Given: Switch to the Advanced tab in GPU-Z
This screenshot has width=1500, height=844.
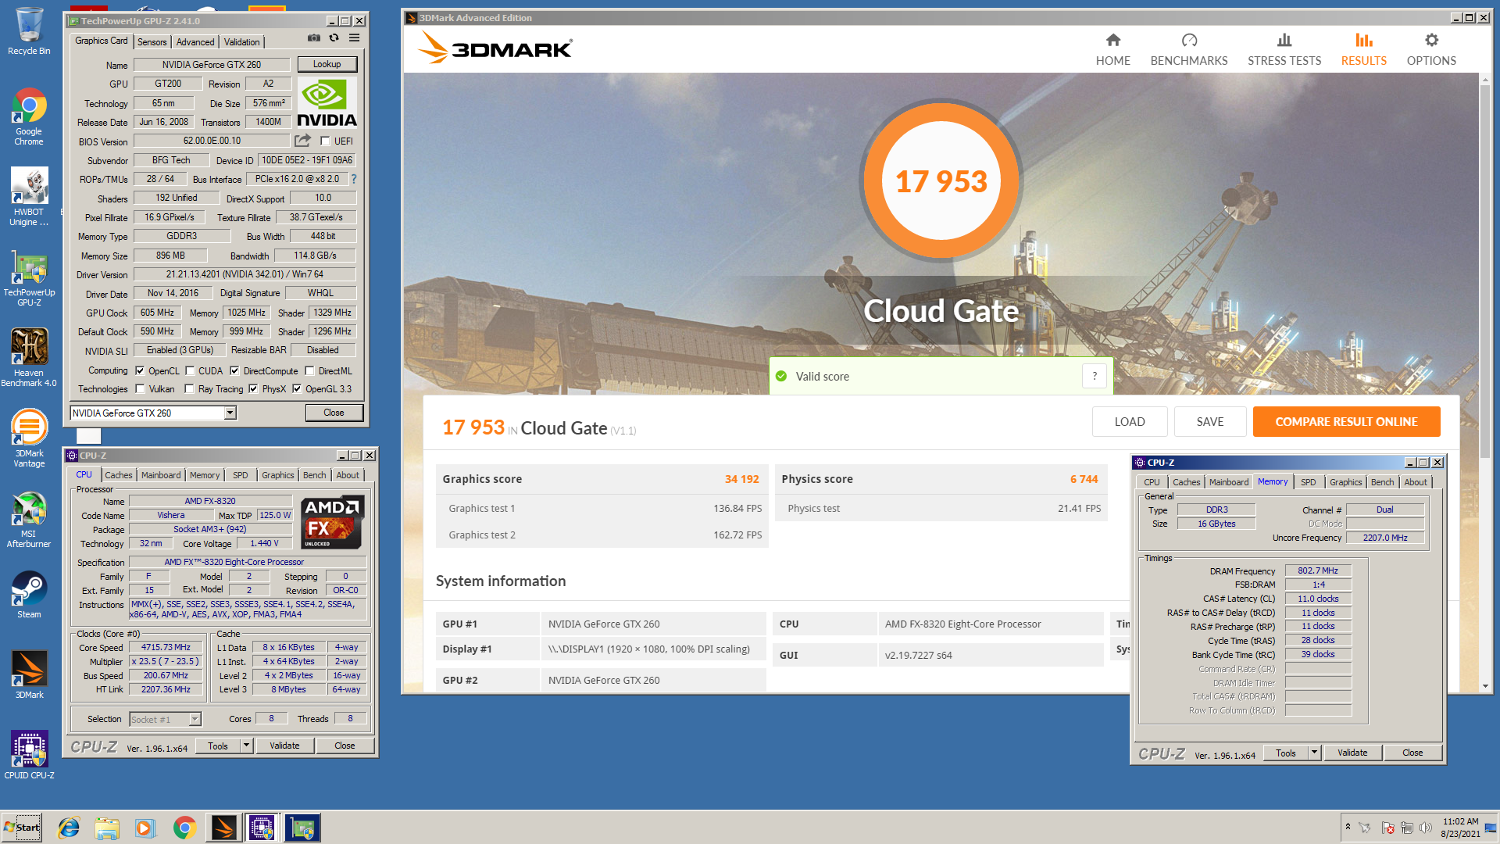Looking at the screenshot, I should (x=195, y=42).
